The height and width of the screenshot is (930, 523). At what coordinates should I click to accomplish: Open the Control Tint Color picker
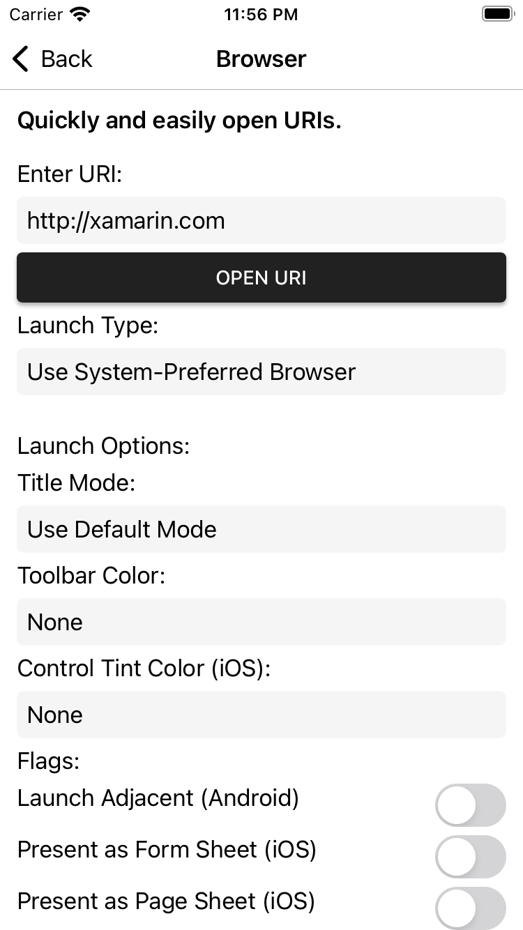click(261, 715)
